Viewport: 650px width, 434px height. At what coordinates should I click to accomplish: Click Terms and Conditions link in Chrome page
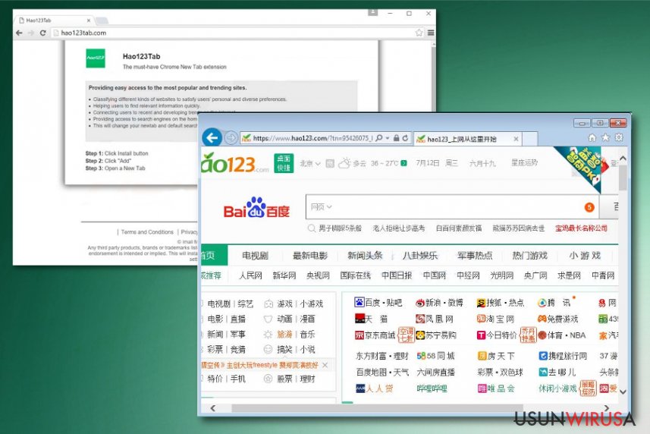coord(147,232)
